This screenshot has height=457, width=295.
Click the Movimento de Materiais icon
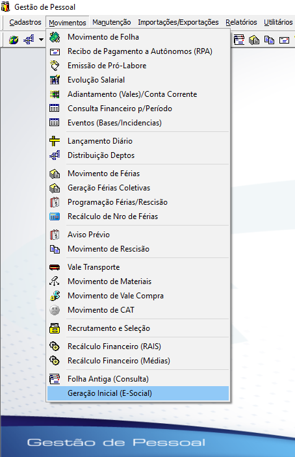tap(55, 281)
